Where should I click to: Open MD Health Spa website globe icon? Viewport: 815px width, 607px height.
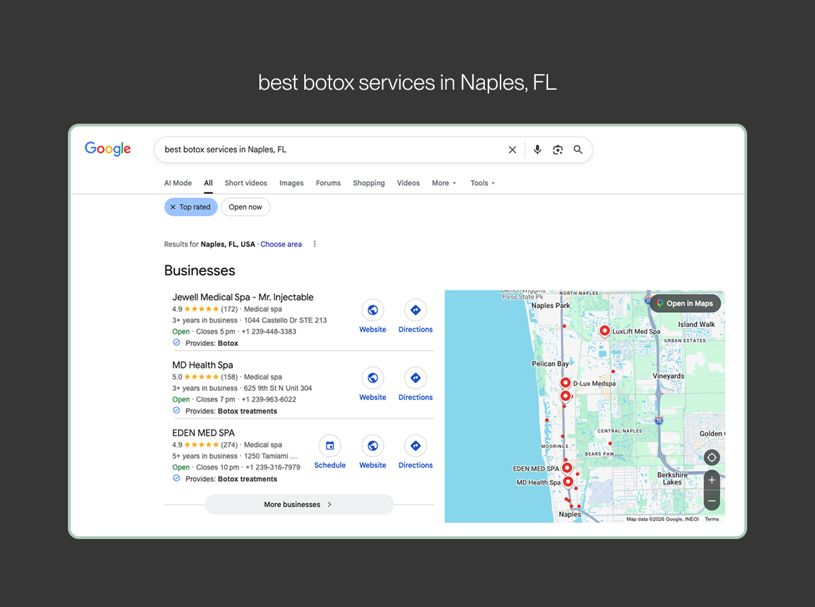[373, 378]
